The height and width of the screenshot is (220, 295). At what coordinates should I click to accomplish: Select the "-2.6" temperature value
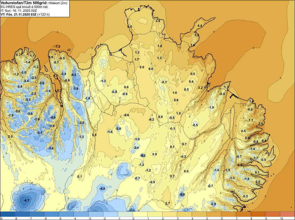[37, 119]
